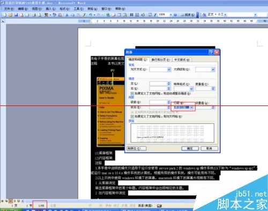
Task: Toggle the 对齐网格 snap-to-grid checkbox
Action: (132, 116)
